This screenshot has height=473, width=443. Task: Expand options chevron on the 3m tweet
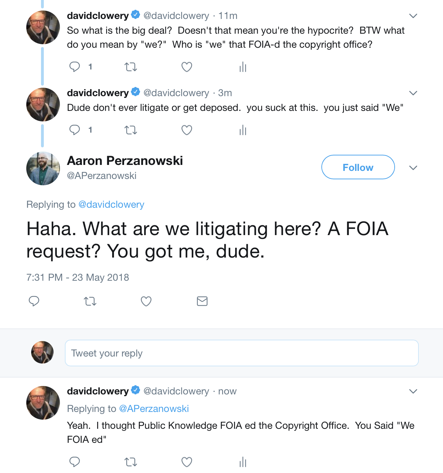tap(413, 93)
